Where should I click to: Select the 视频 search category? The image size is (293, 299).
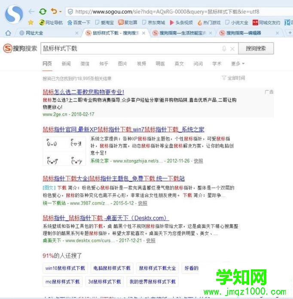tap(141, 64)
